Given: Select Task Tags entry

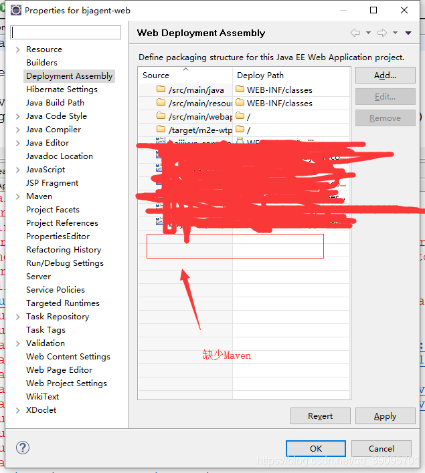Looking at the screenshot, I should pyautogui.click(x=46, y=330).
